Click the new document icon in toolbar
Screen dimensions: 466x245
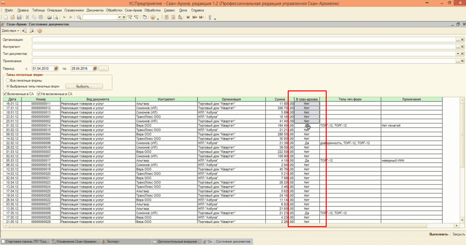pyautogui.click(x=6, y=17)
